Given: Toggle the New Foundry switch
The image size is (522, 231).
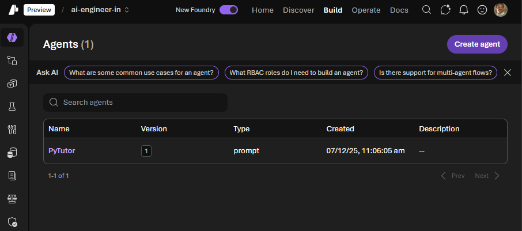Looking at the screenshot, I should pyautogui.click(x=229, y=10).
